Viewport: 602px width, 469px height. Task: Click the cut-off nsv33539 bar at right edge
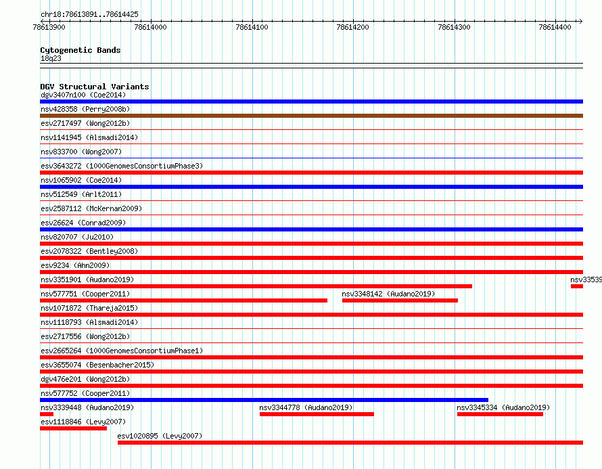pyautogui.click(x=577, y=286)
